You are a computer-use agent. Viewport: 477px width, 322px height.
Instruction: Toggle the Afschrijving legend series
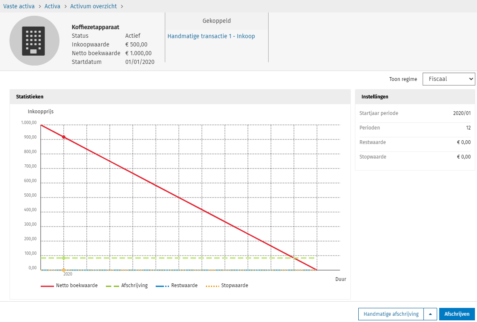(127, 285)
